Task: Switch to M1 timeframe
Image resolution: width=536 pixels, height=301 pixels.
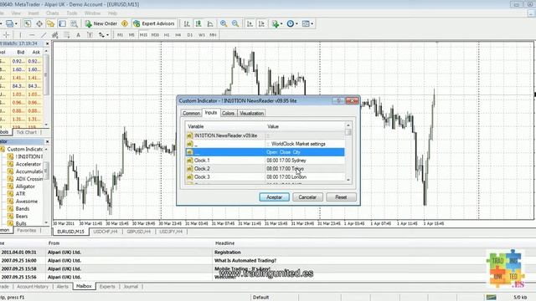Action: pos(120,35)
